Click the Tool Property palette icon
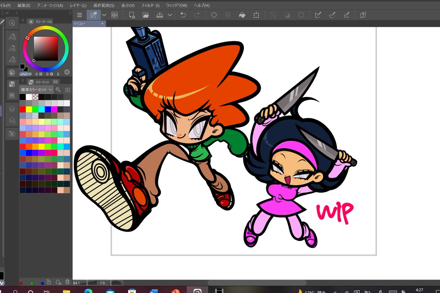 pos(12,48)
